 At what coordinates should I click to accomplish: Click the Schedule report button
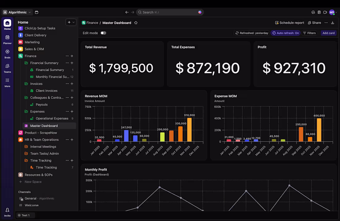coord(289,23)
